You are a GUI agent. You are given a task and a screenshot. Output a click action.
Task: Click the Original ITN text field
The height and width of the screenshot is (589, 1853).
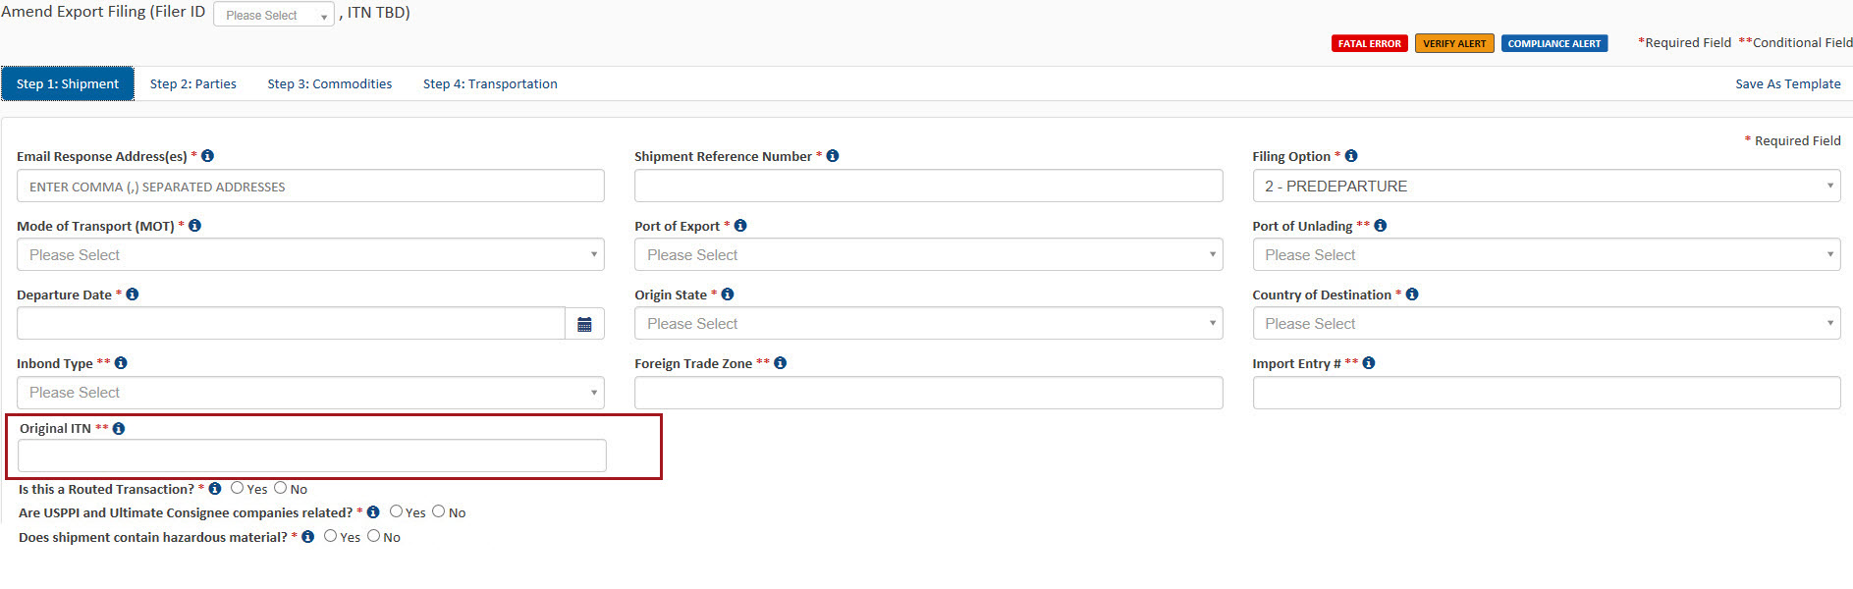[x=311, y=455]
